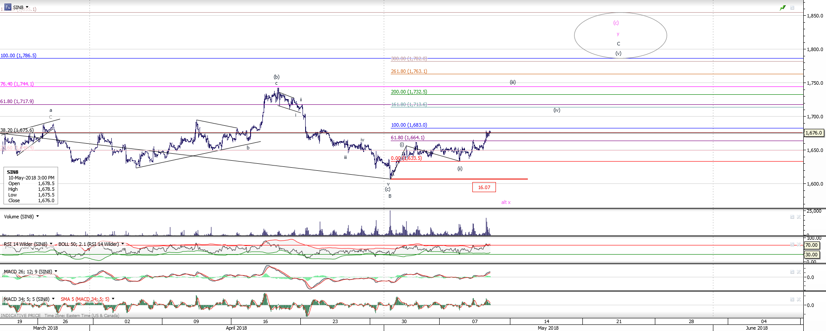Maximize the MACD 26; 12; 9 panel
826x331 pixels.
[x=792, y=272]
